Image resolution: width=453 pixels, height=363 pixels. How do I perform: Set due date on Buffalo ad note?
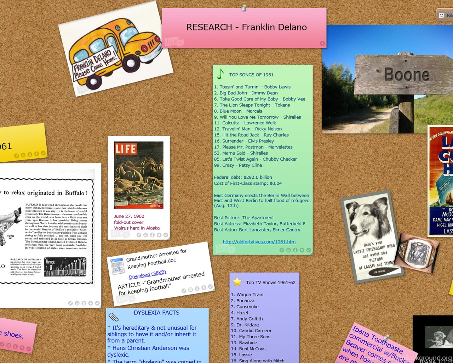[77, 303]
